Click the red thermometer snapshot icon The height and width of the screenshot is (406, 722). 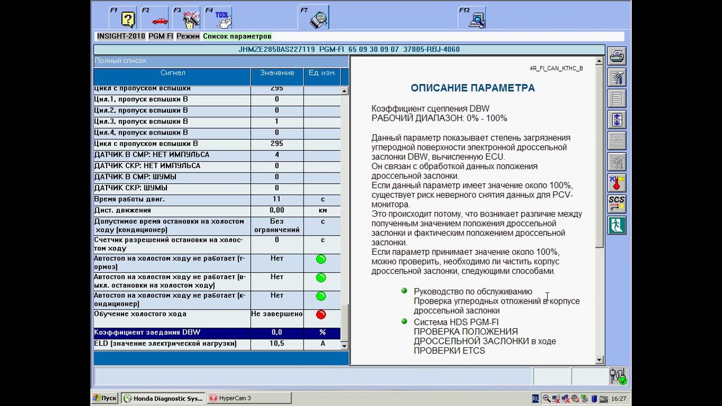617,183
